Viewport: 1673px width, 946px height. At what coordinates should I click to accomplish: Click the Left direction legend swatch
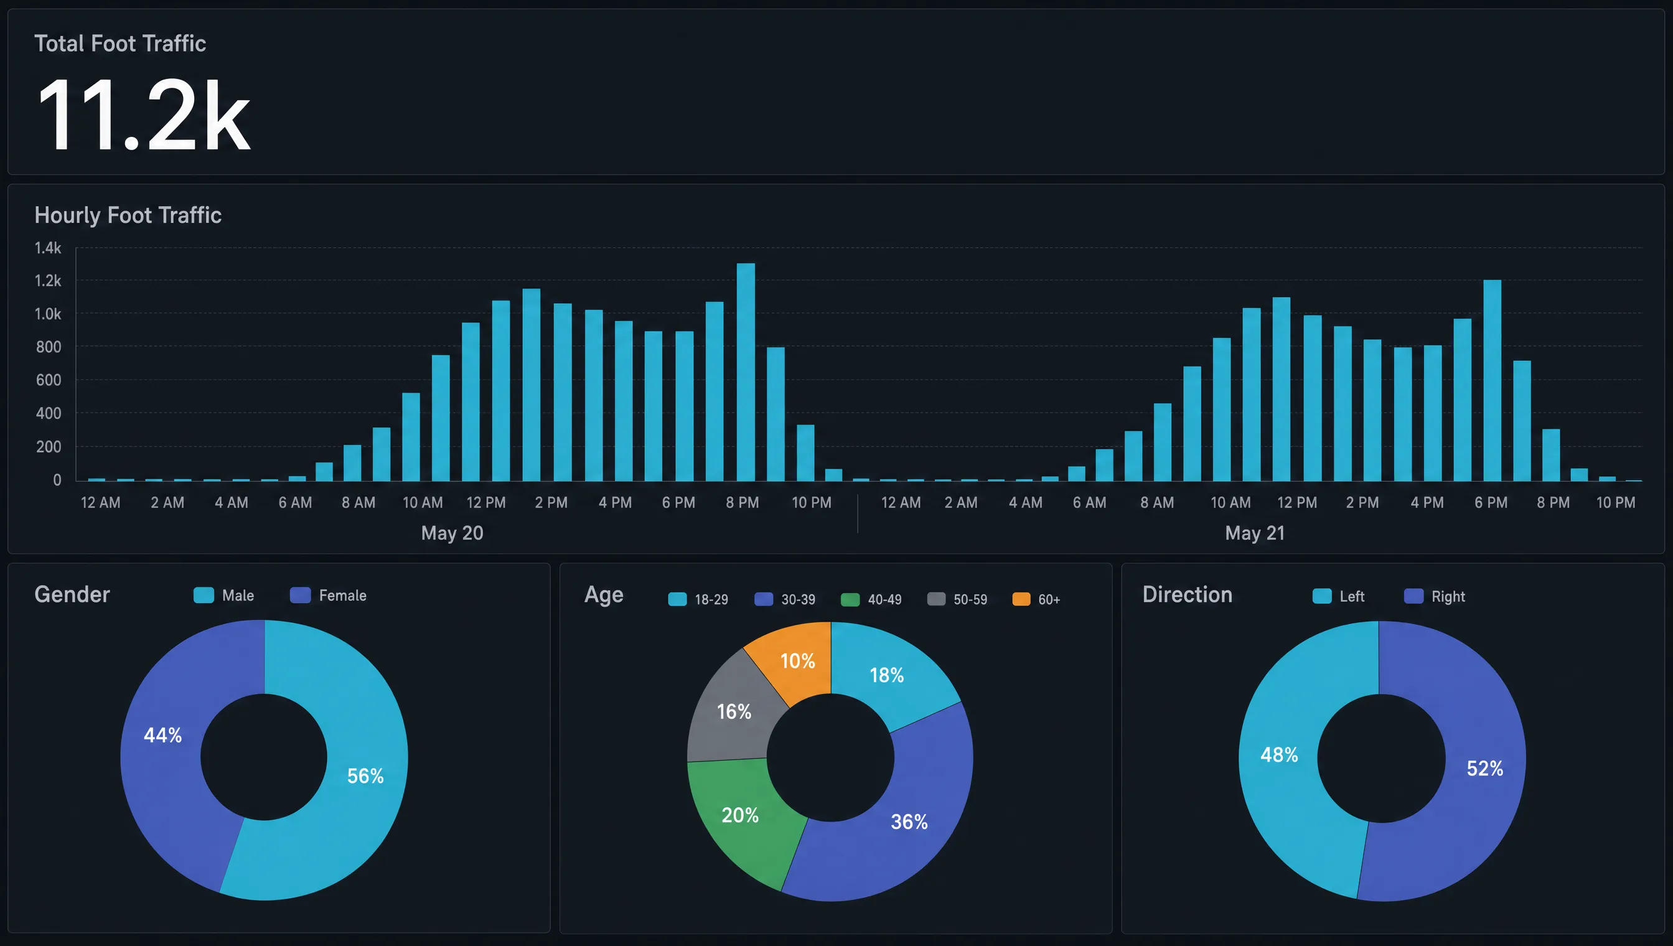click(1322, 596)
